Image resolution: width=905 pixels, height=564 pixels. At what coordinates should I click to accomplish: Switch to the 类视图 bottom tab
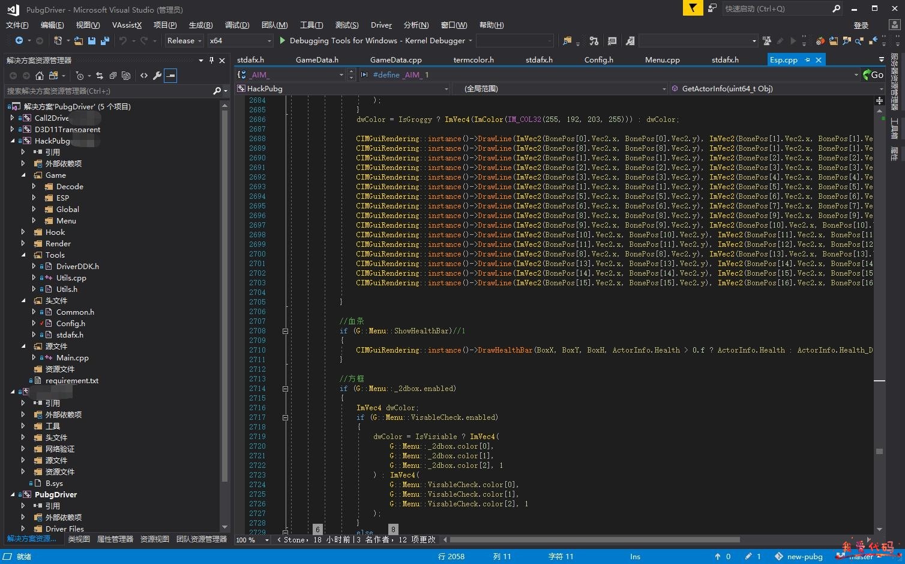click(x=79, y=539)
